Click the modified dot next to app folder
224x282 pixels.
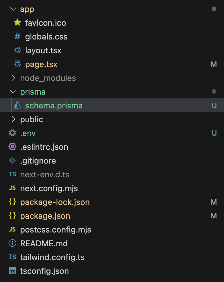coord(214,9)
